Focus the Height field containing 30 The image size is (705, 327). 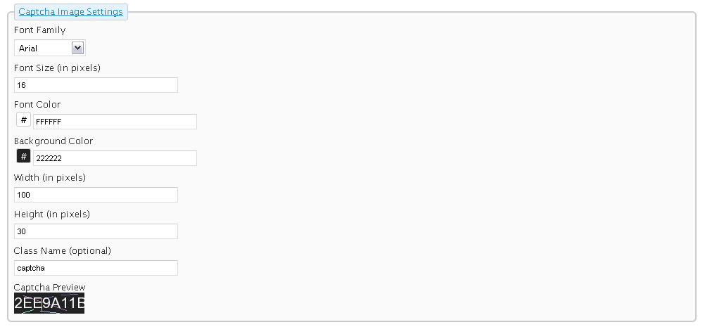96,231
